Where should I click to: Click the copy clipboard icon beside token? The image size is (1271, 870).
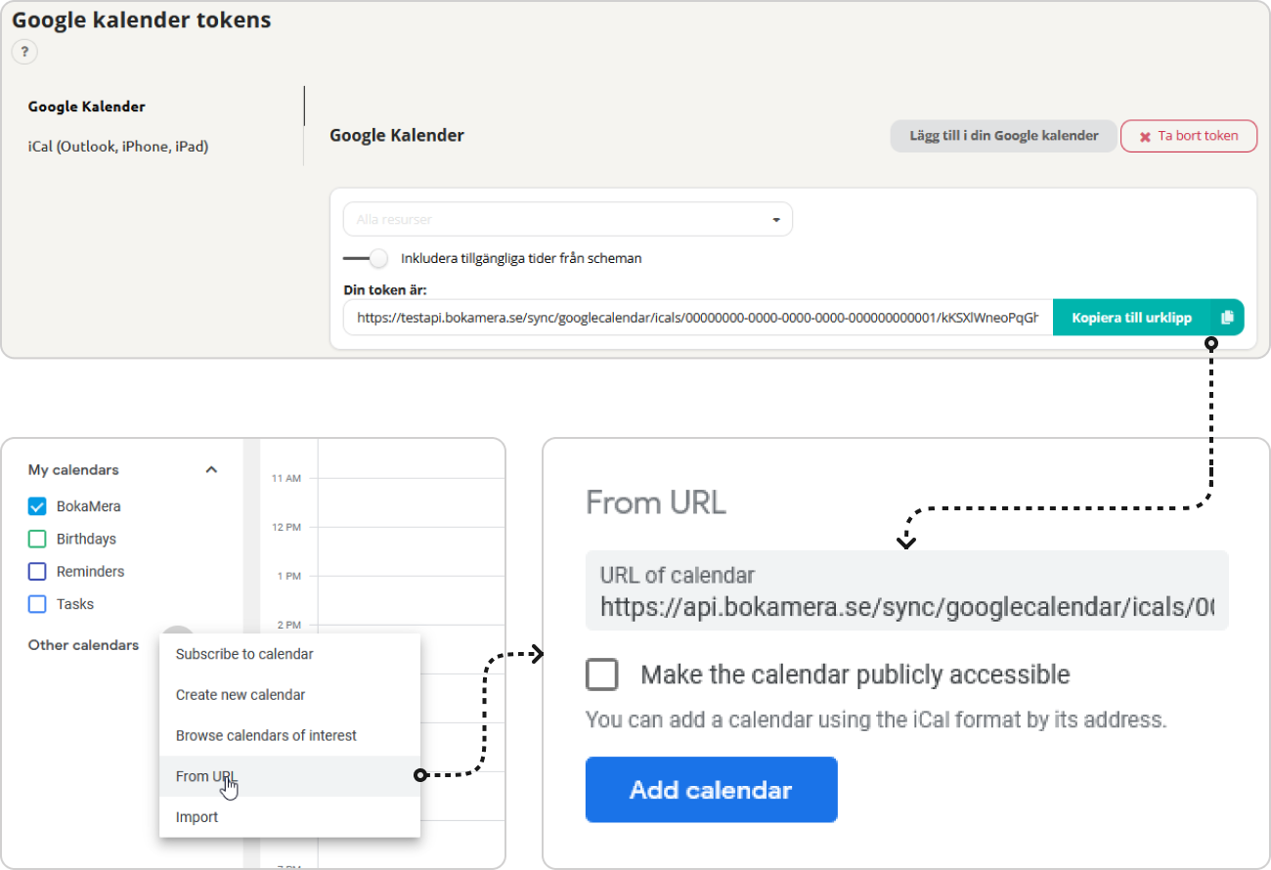click(x=1228, y=318)
